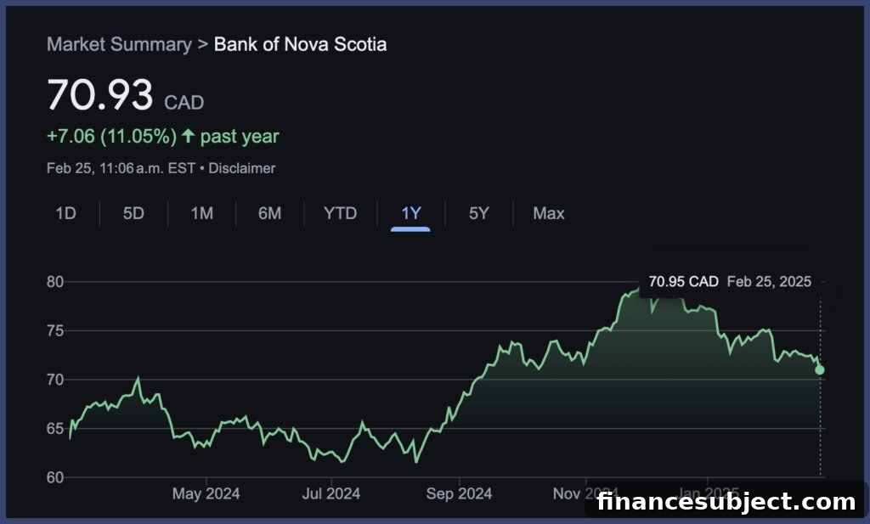Click the 80 y-axis label
870x524 pixels.
tap(55, 282)
